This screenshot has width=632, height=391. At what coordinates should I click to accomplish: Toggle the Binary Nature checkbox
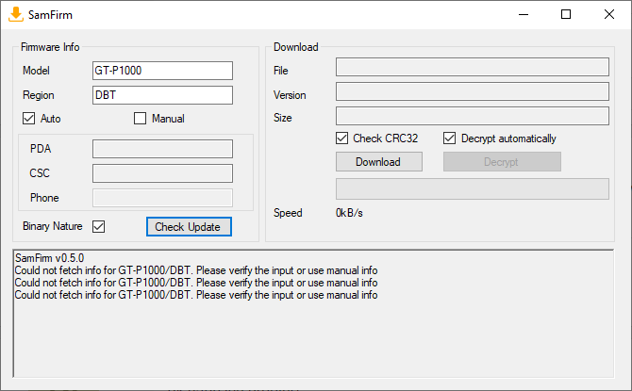pos(99,226)
